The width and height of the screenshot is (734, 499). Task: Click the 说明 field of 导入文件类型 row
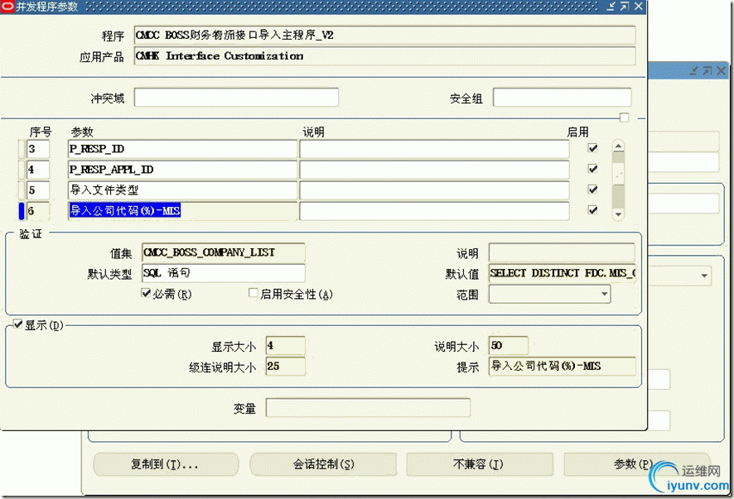434,190
